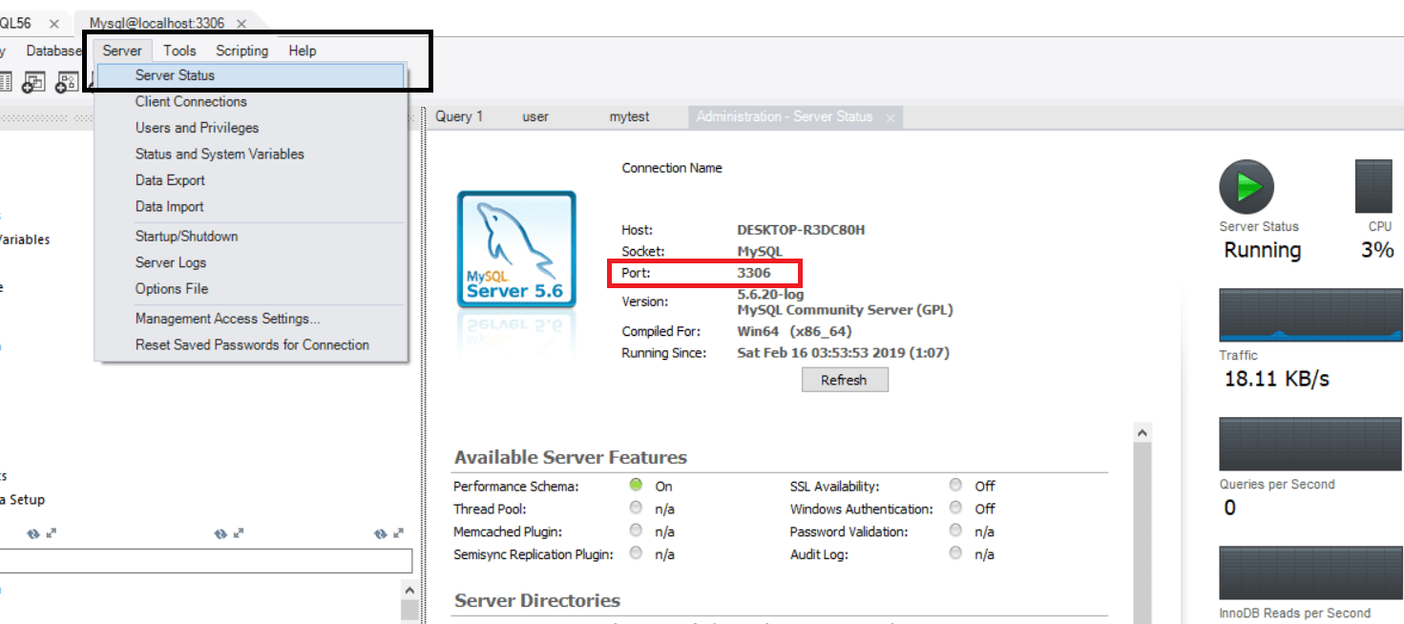1404x624 pixels.
Task: Click the Password Validation status indicator
Action: 955,530
